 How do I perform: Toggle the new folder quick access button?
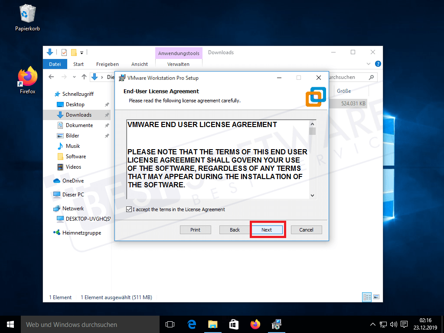[x=74, y=52]
